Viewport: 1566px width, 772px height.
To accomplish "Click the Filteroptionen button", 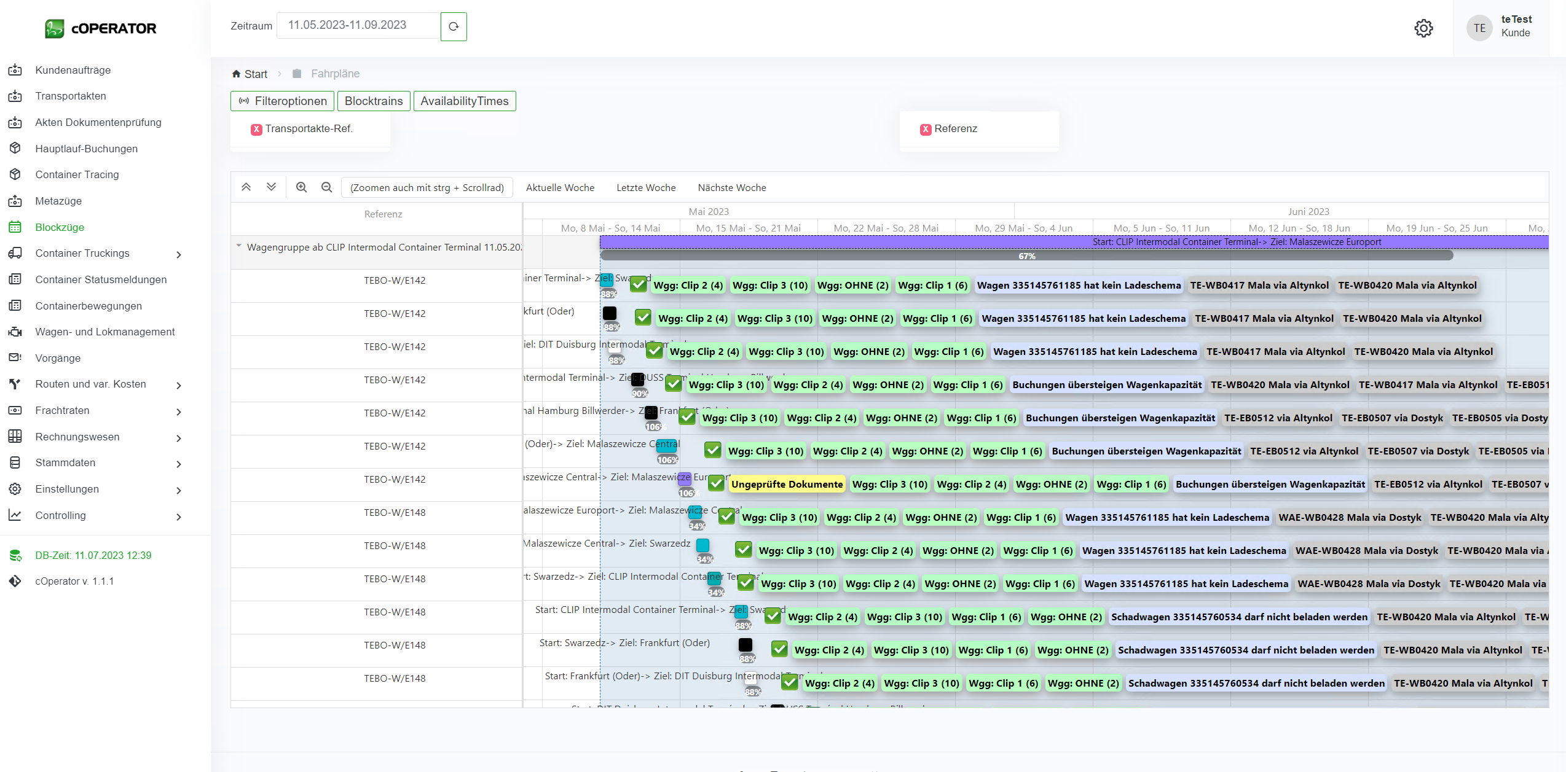I will coord(283,101).
